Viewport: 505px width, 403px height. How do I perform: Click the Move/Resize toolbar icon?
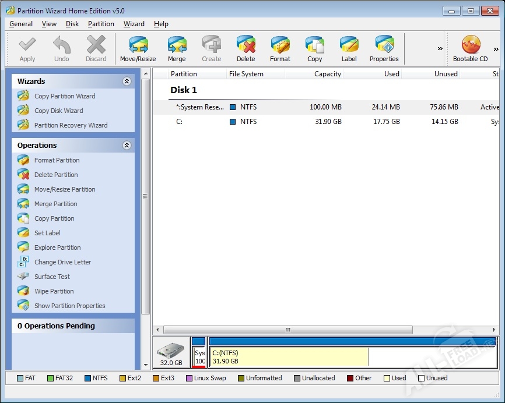pyautogui.click(x=138, y=45)
